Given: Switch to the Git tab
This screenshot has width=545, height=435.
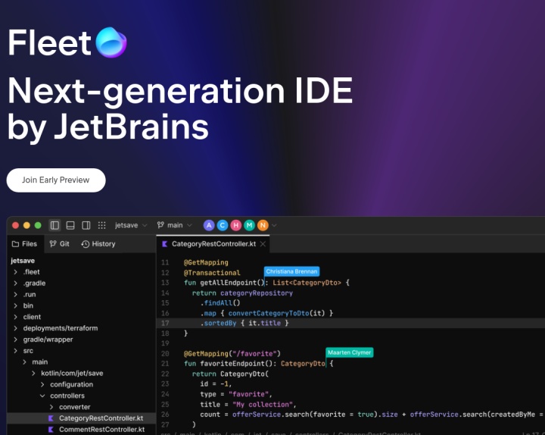Looking at the screenshot, I should coord(60,244).
